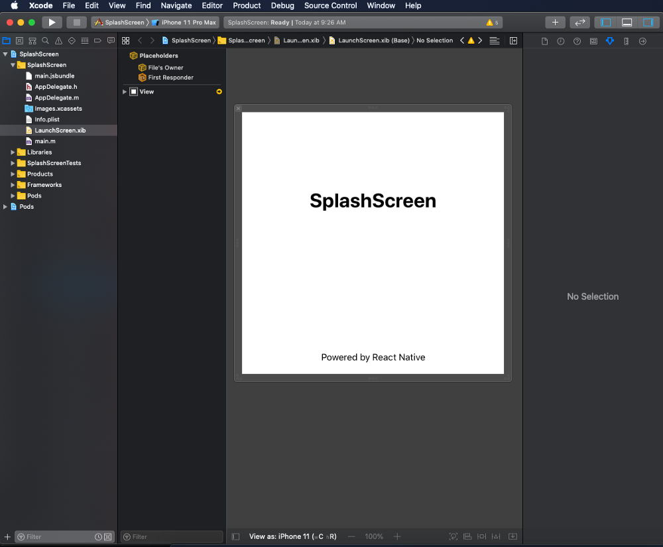Open the Editor menu

[212, 5]
